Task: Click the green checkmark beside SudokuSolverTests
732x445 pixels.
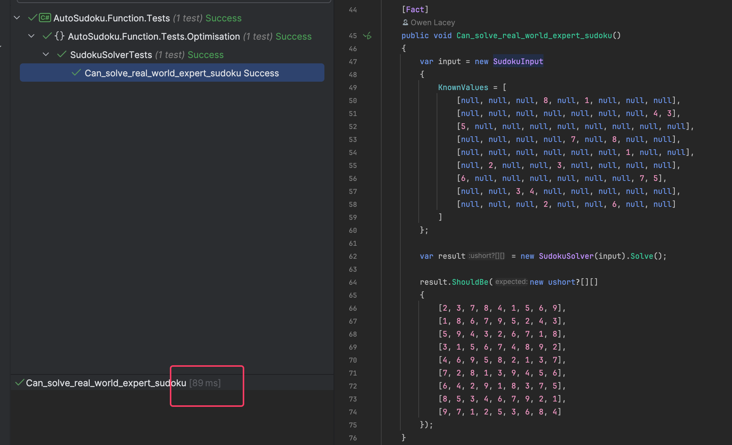Action: [x=61, y=54]
